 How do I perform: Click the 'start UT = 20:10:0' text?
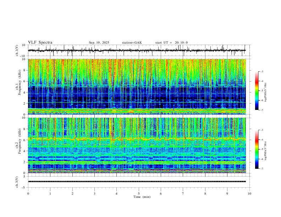[171, 43]
